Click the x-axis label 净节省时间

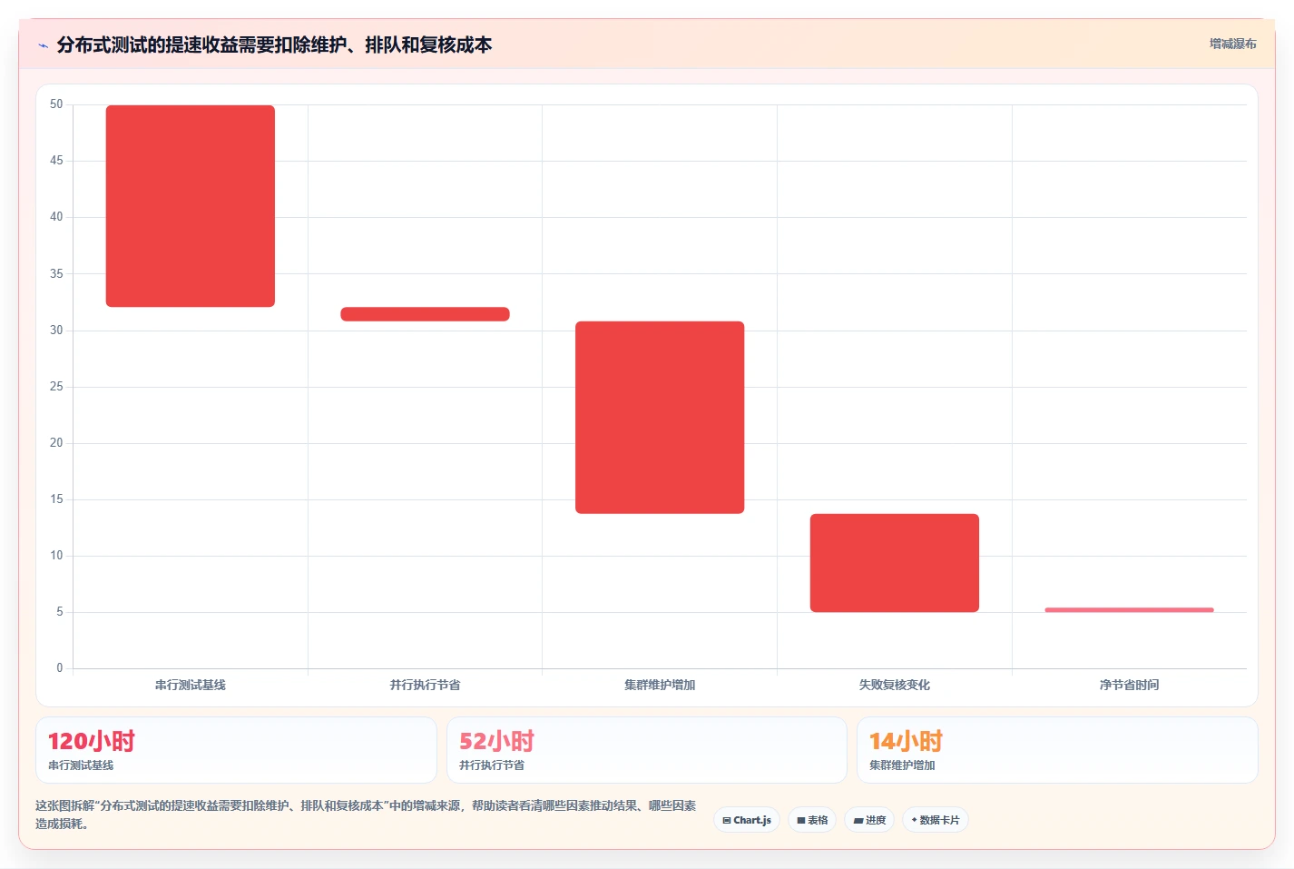coord(1129,685)
